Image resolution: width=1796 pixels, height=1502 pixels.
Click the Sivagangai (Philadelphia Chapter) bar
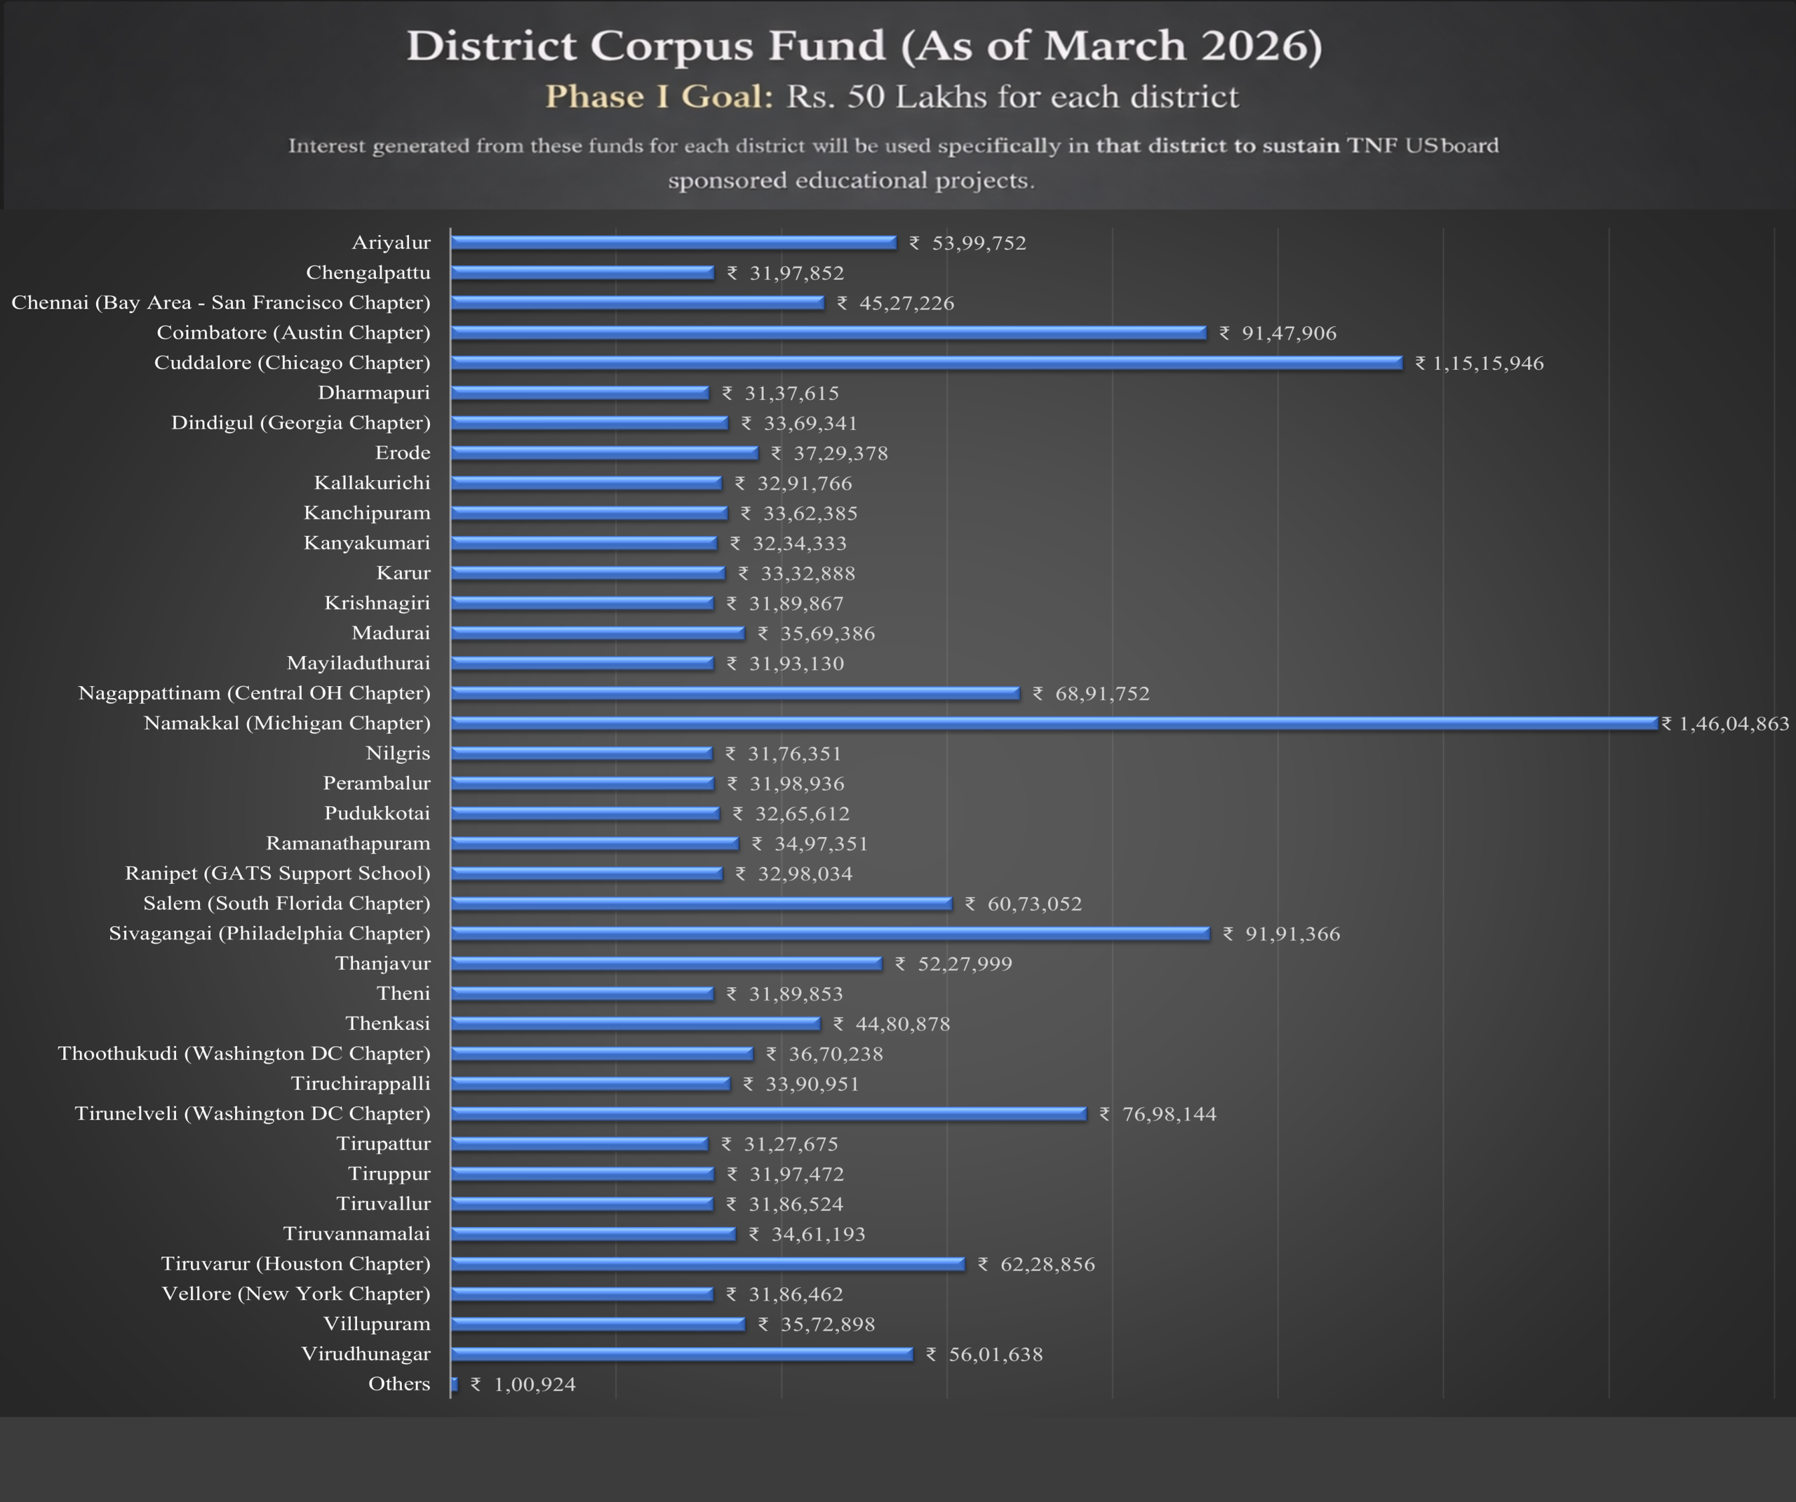[x=829, y=933]
